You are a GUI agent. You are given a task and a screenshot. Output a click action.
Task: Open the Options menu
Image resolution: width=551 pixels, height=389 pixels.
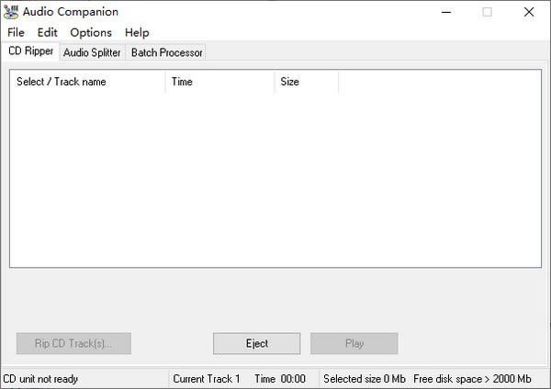91,33
